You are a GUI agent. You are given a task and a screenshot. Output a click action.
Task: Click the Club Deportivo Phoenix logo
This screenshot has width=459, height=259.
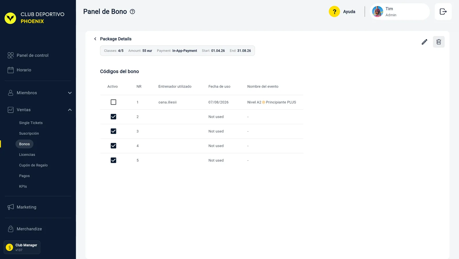10,18
